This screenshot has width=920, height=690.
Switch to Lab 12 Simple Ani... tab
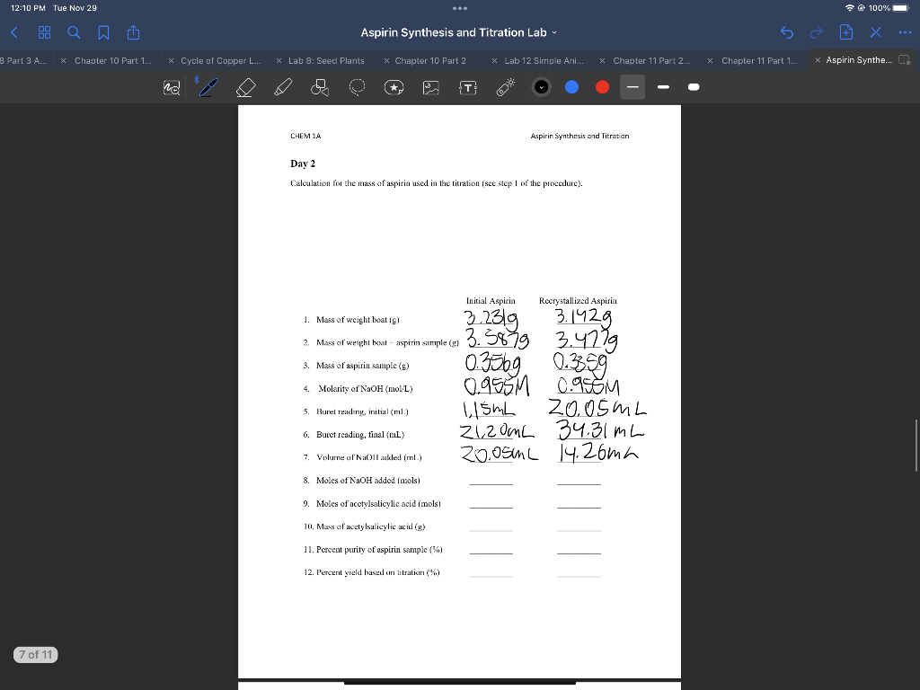pos(544,60)
